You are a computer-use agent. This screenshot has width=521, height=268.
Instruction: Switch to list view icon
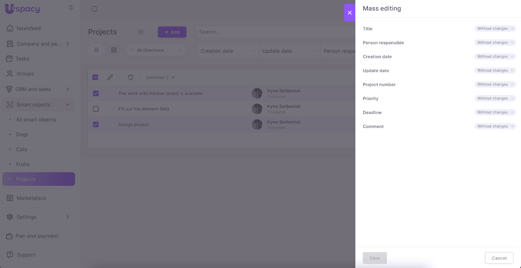coord(96,50)
